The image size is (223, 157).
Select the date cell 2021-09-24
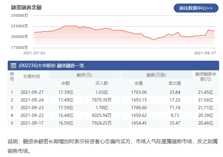(32, 100)
